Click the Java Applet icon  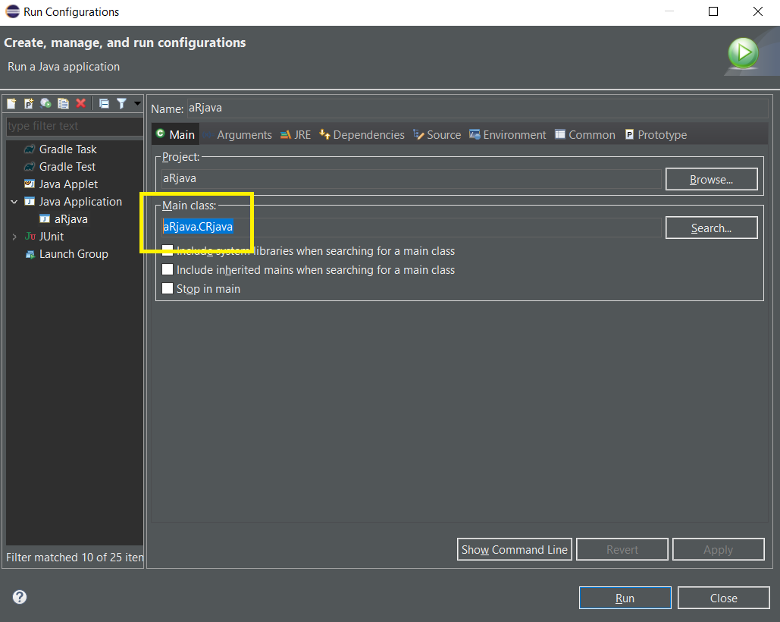point(30,184)
